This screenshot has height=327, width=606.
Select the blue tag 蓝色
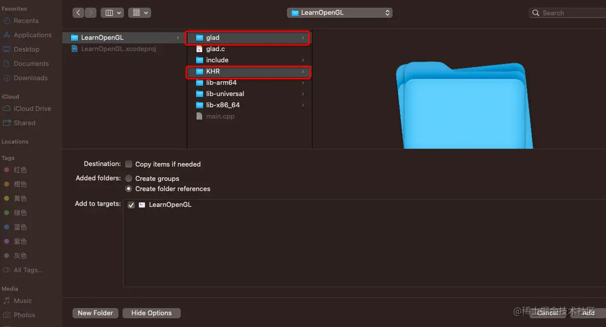click(x=20, y=227)
